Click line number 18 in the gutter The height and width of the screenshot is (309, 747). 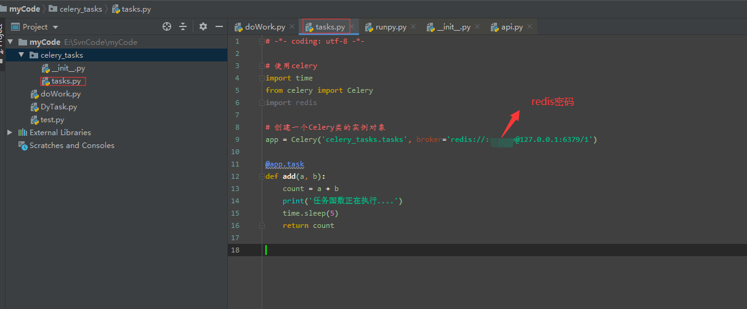[235, 250]
